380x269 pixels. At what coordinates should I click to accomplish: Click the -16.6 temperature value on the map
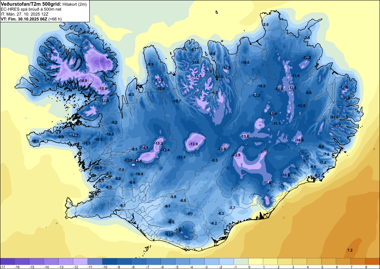[x=299, y=140]
